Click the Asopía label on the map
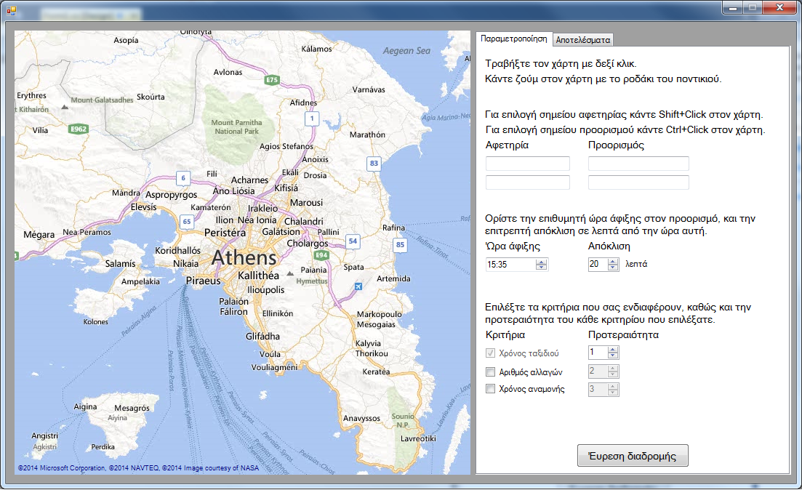The image size is (802, 490). (x=126, y=41)
